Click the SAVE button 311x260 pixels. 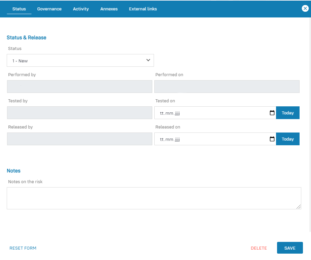tap(289, 248)
